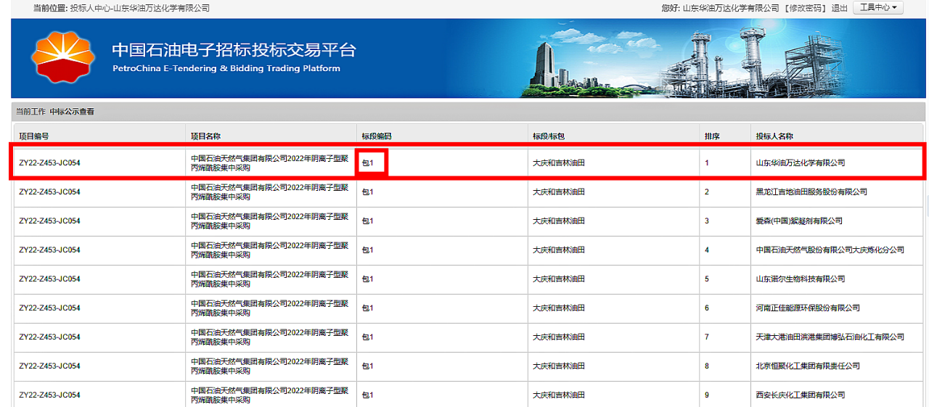The image size is (929, 407).
Task: Open project name link in rank 1 row
Action: [269, 163]
